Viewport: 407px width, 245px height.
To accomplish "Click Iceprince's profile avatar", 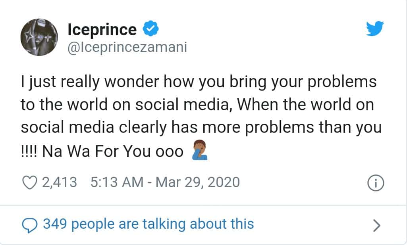I will 39,37.
